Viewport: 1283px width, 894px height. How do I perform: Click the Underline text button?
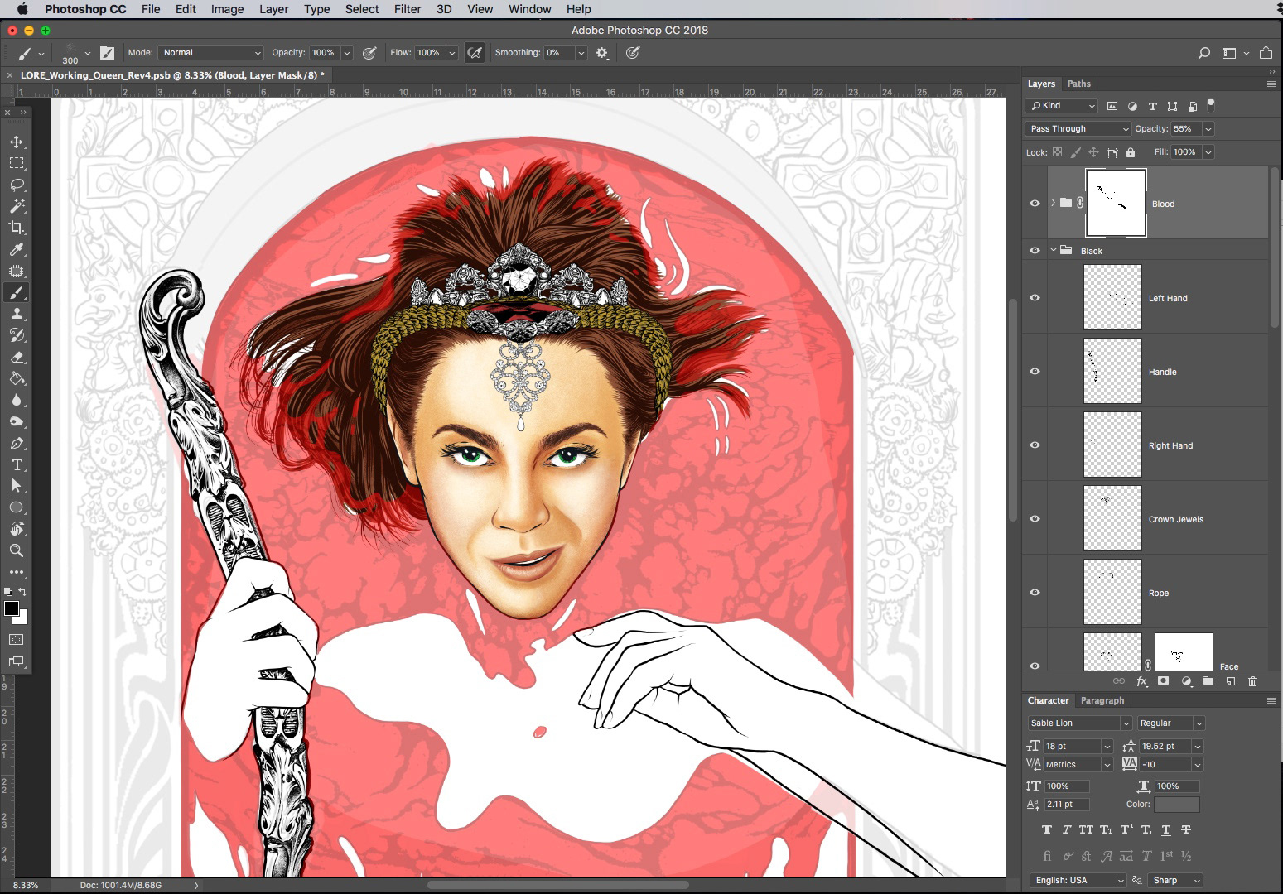1165,829
